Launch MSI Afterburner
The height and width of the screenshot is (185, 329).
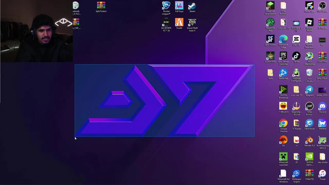[x=309, y=58]
